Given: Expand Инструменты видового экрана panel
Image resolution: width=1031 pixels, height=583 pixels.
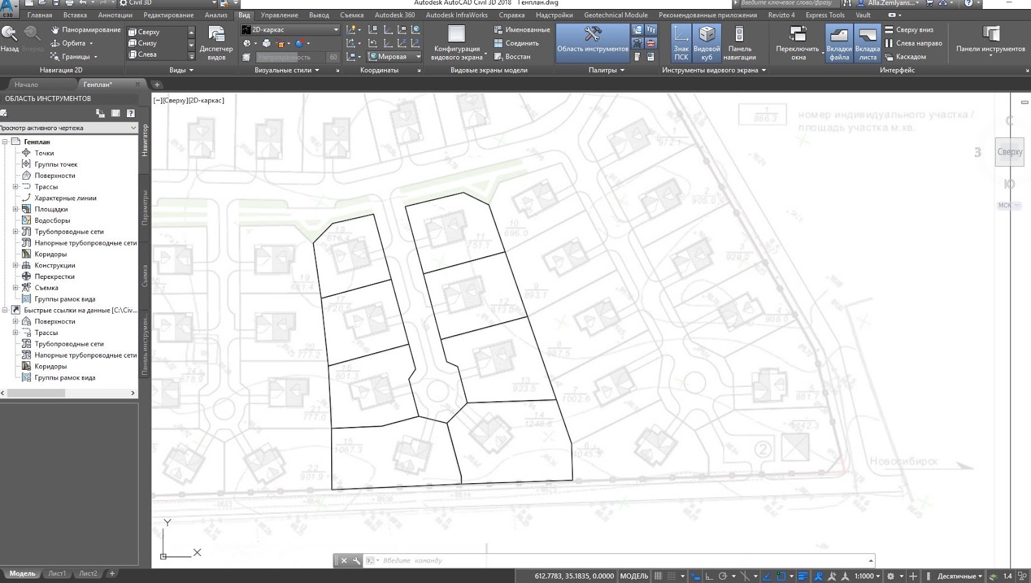Looking at the screenshot, I should pos(714,70).
